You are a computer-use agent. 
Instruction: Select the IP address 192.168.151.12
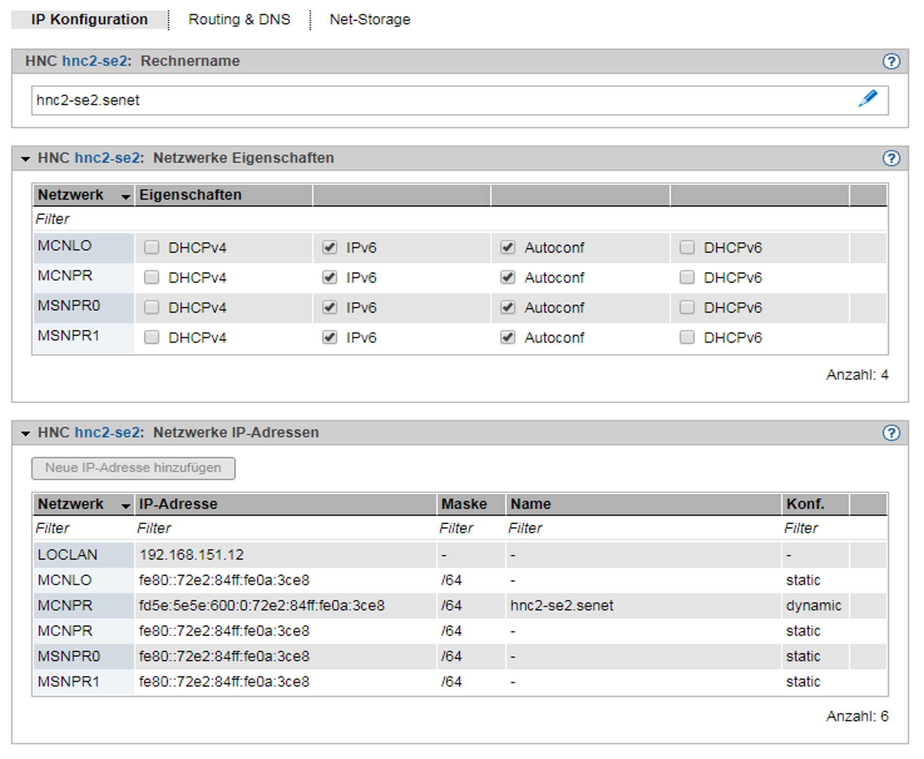click(192, 555)
